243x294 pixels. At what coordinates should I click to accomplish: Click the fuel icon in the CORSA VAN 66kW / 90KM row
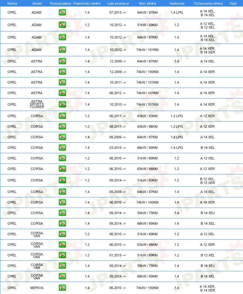coord(62,276)
